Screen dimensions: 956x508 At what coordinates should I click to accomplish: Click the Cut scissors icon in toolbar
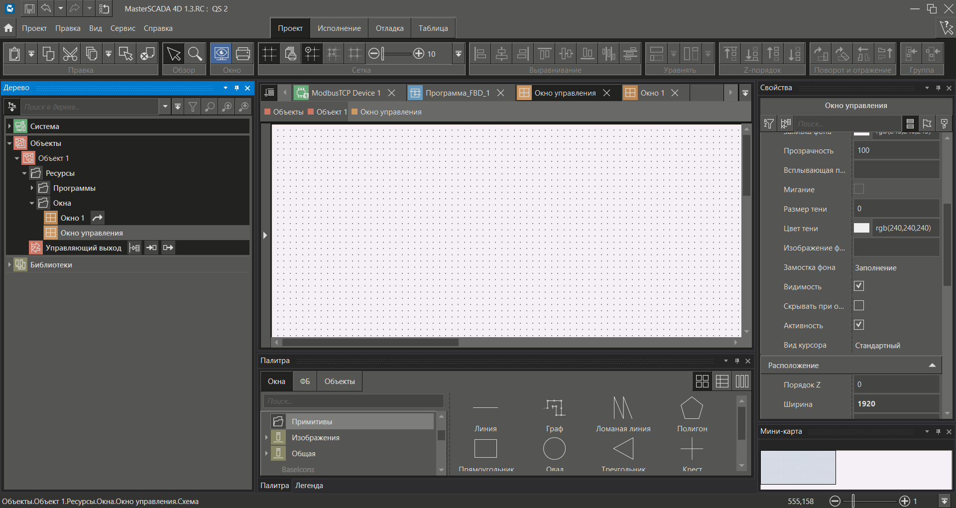coord(70,54)
